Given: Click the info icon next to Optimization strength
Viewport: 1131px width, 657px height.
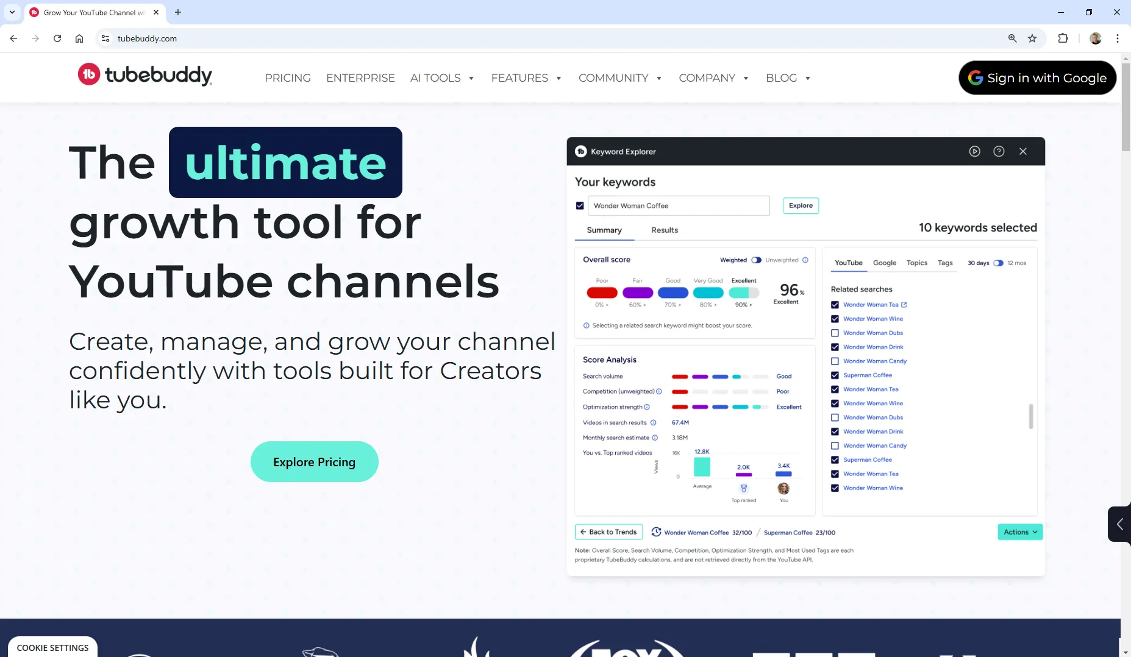Looking at the screenshot, I should 647,407.
